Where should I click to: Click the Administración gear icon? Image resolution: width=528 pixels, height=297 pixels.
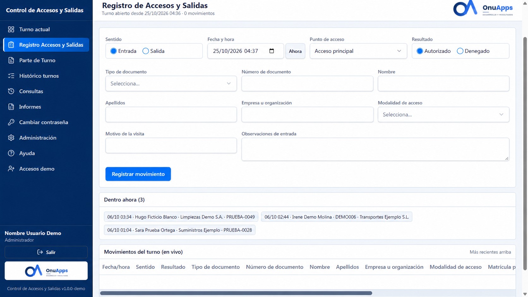[x=11, y=138]
